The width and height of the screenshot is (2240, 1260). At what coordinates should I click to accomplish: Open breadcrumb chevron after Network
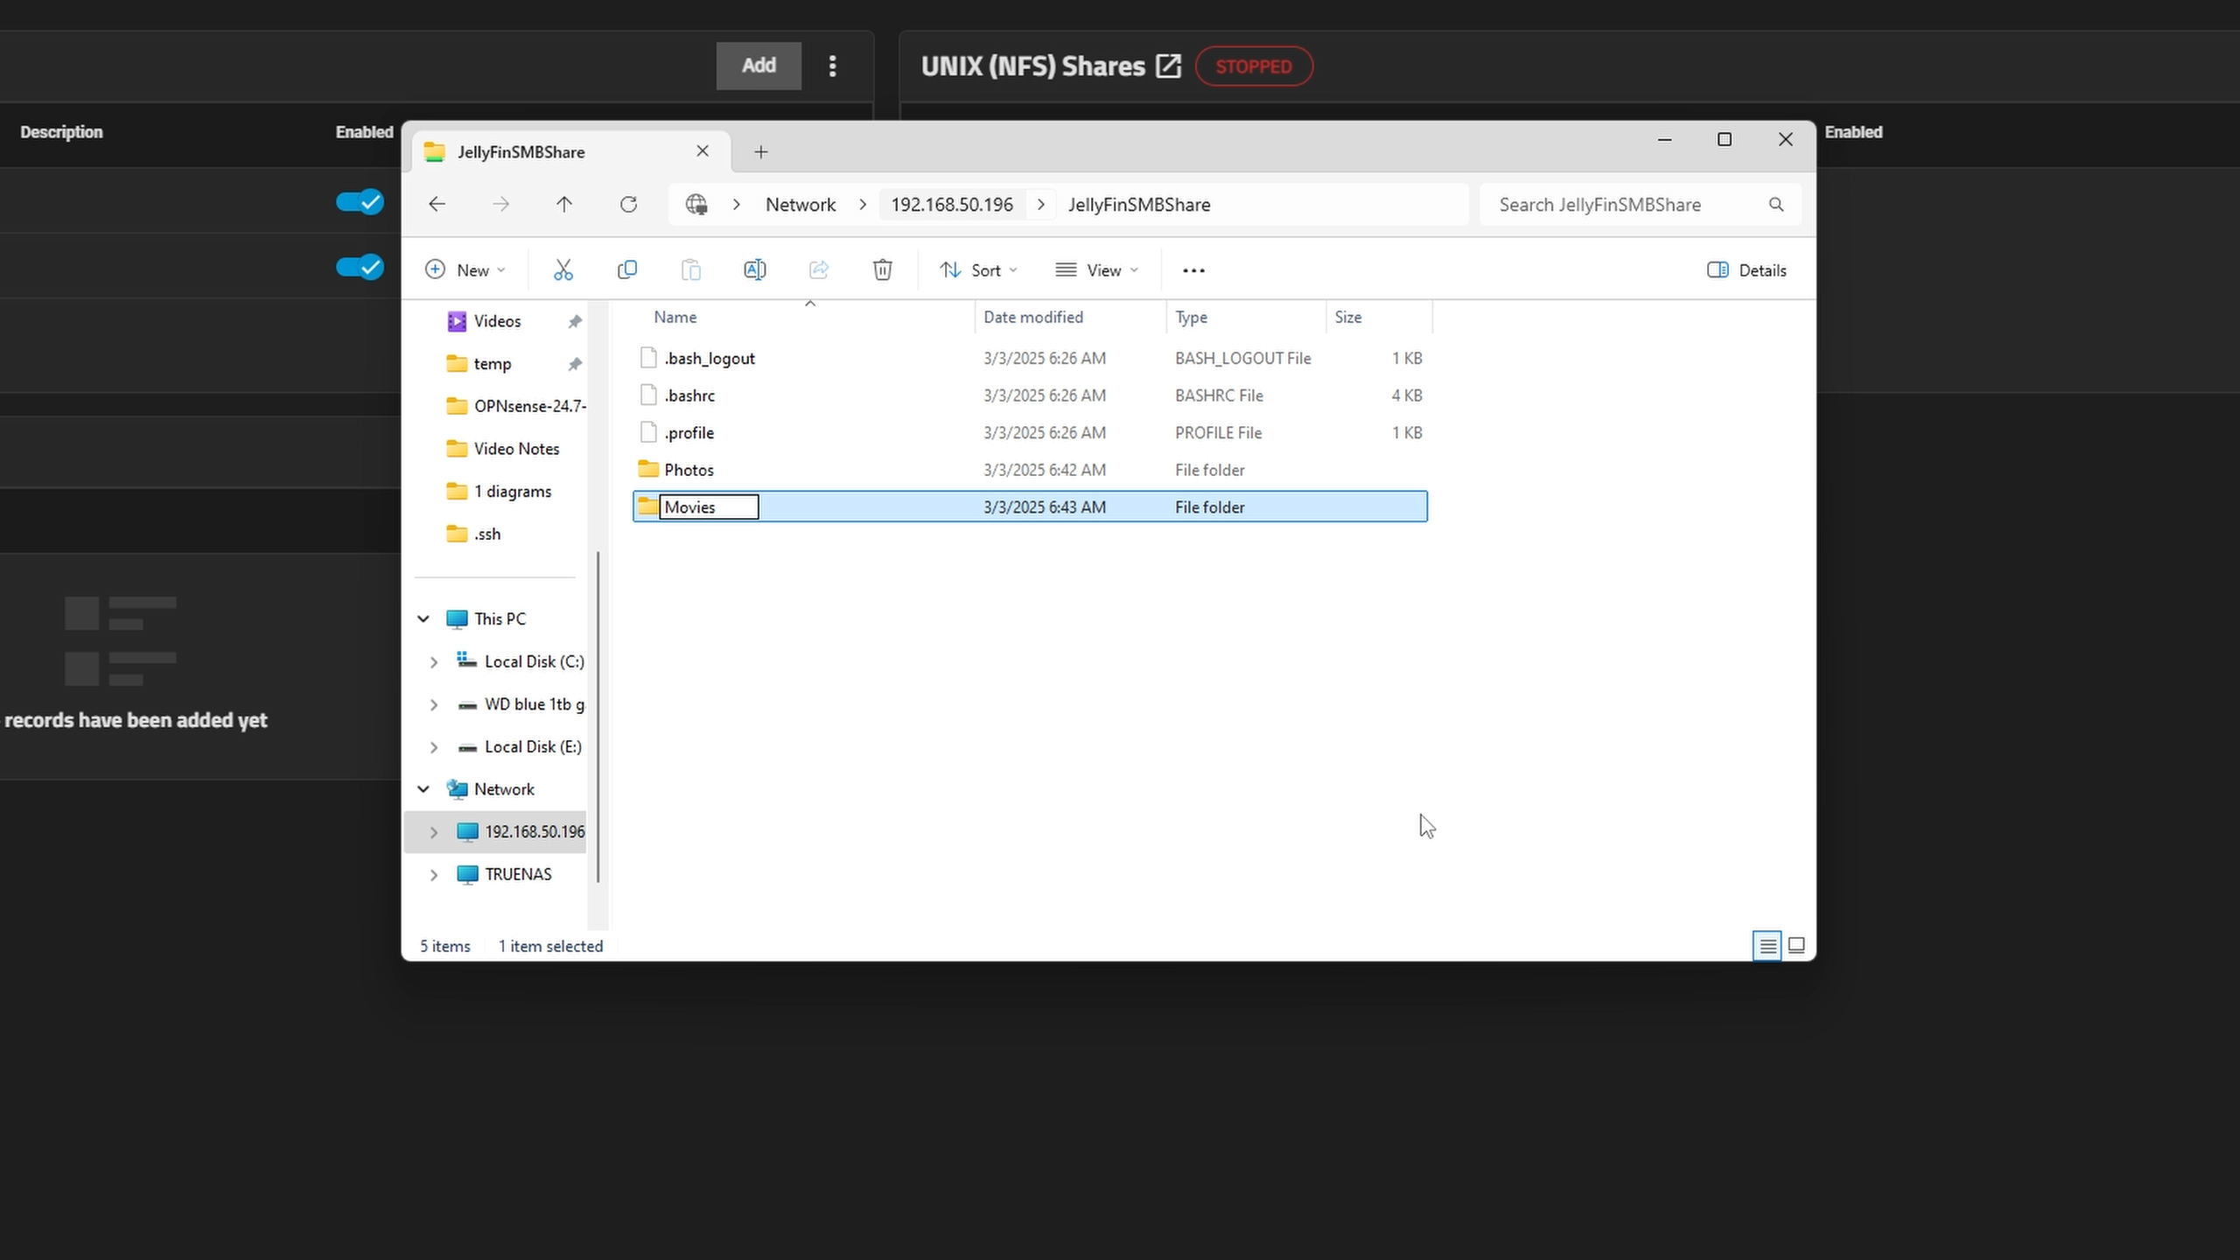click(863, 205)
